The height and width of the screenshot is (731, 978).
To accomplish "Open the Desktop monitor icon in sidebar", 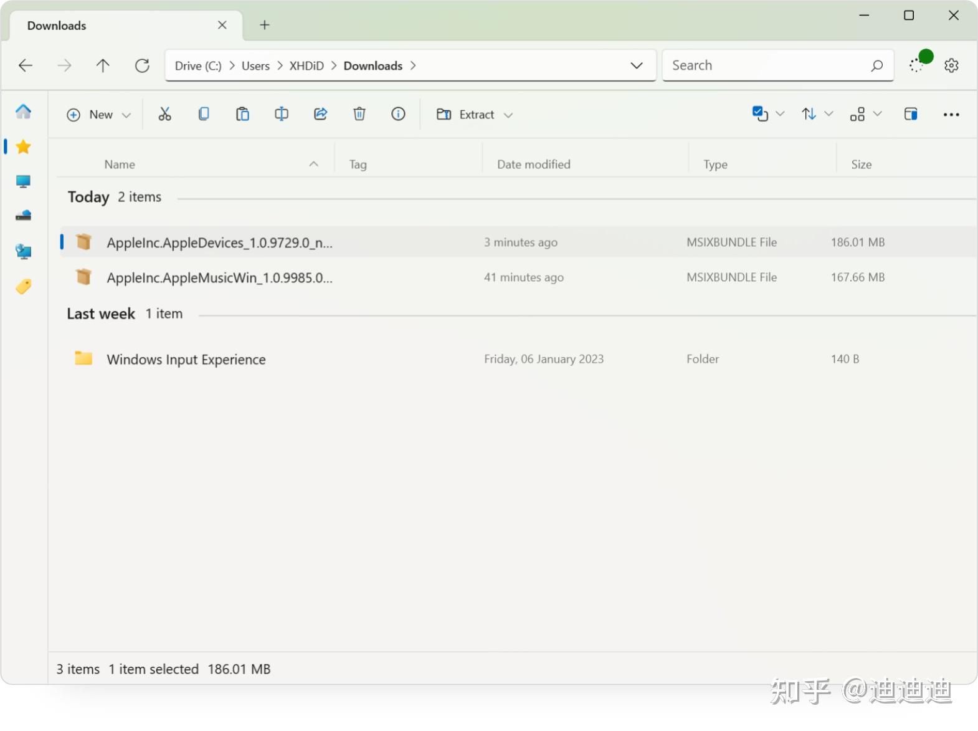I will tap(23, 181).
